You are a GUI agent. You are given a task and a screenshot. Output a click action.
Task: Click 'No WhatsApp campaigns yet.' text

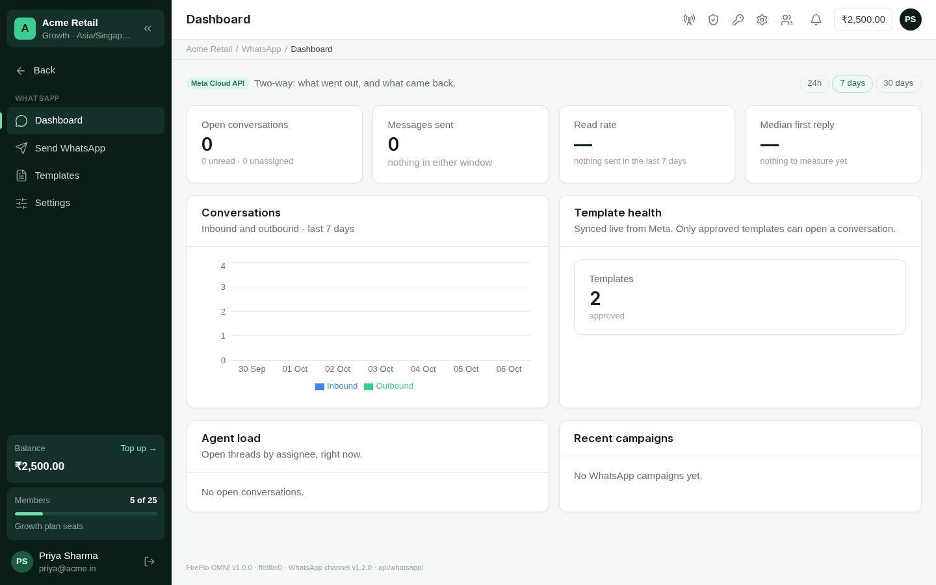[x=638, y=476]
